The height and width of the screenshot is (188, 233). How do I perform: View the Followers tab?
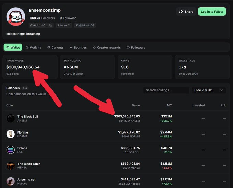pyautogui.click(x=136, y=47)
